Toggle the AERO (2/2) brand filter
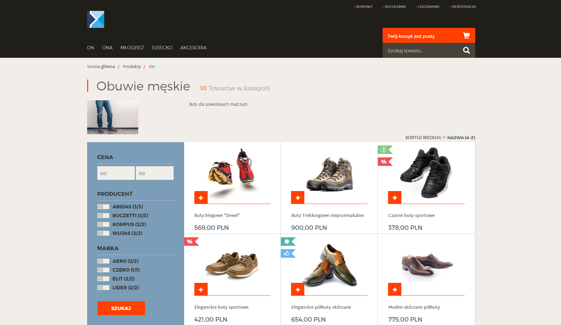Viewport: 561px width, 325px height. (103, 261)
